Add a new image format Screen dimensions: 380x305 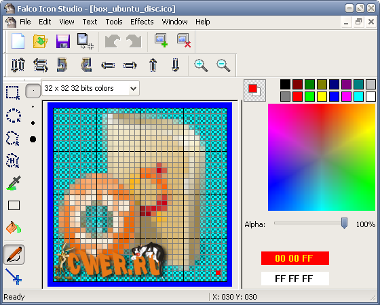point(161,41)
